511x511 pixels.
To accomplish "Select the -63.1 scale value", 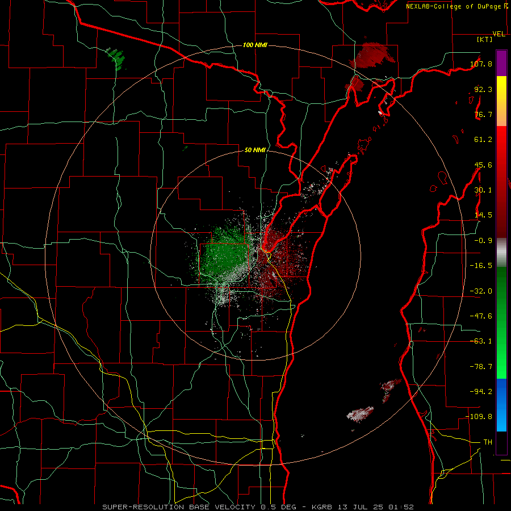I will point(481,341).
